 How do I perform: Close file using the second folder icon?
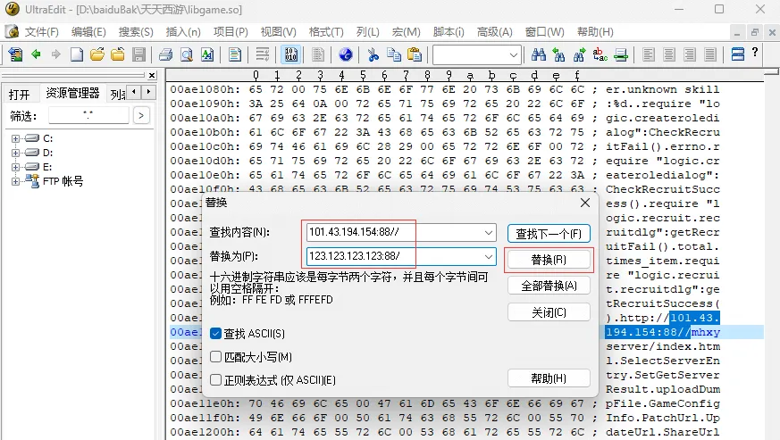pyautogui.click(x=118, y=54)
